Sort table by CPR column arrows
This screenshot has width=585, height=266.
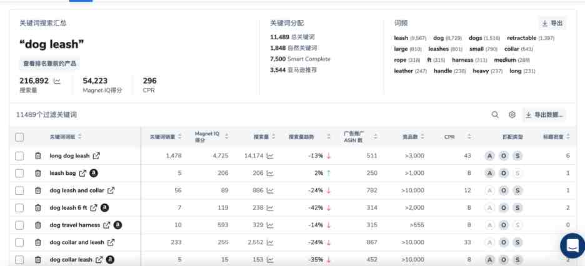click(469, 137)
